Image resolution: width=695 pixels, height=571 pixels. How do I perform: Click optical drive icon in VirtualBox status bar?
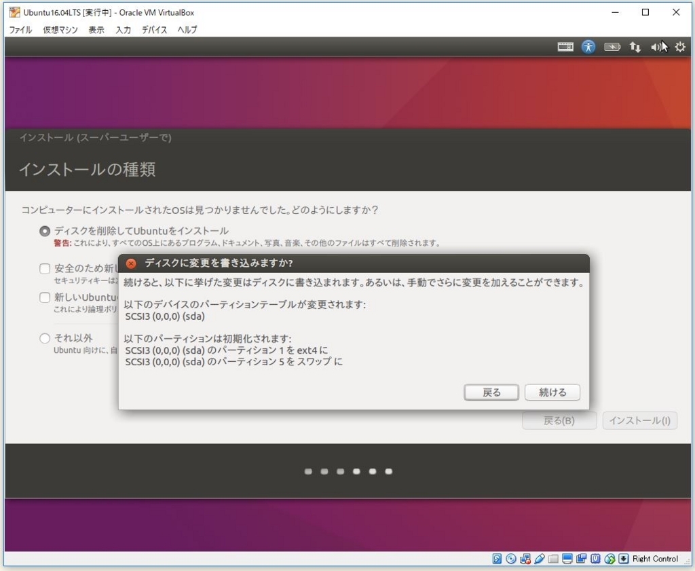[x=511, y=559]
